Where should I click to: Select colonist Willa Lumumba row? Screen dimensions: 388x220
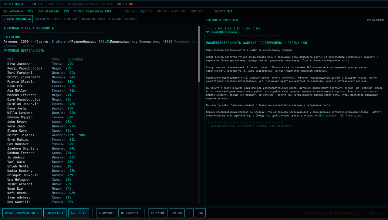point(41,113)
